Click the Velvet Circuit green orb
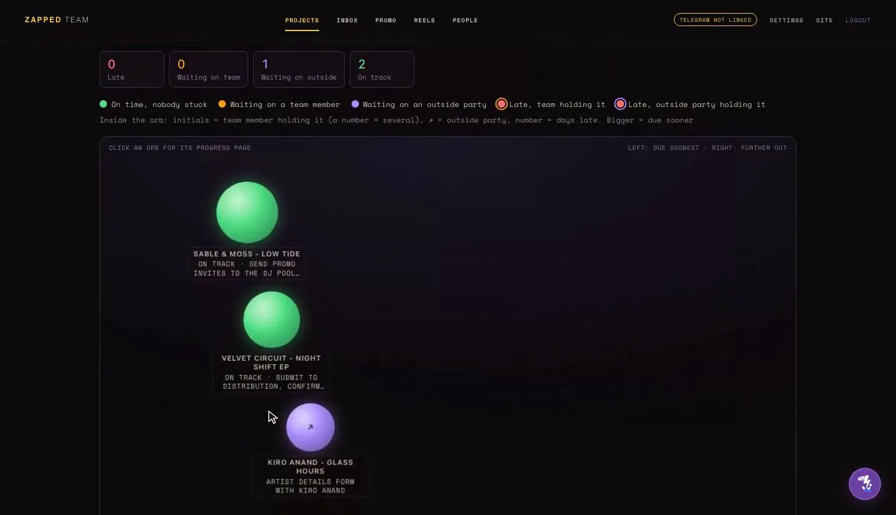Screen dimensions: 896x515 click(271, 320)
